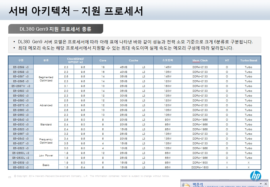Screen dimensions: 270x187
Task: Select the 55W power value
Action: (168, 158)
